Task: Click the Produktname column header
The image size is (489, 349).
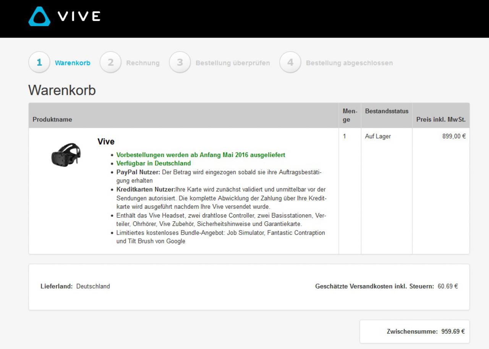Action: point(52,119)
